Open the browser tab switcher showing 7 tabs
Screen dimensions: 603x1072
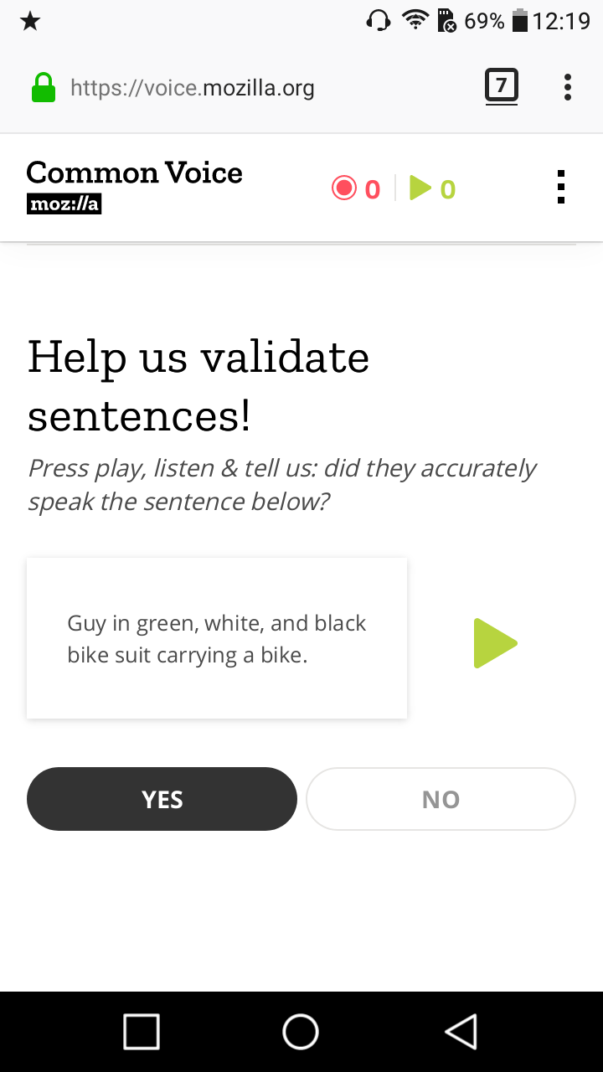502,86
